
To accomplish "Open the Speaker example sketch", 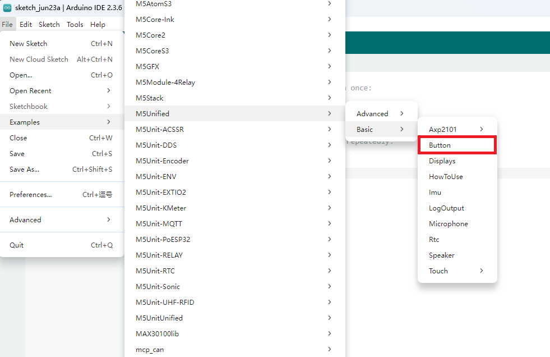I will pyautogui.click(x=457, y=255).
